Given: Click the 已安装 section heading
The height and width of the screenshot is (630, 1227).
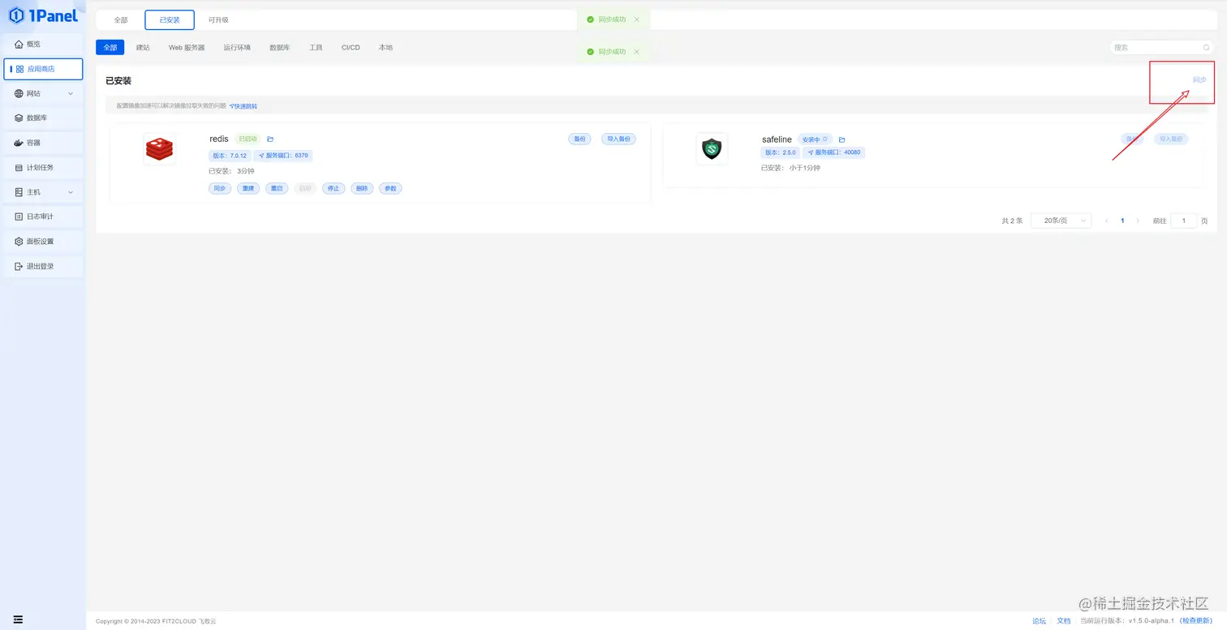Looking at the screenshot, I should coord(118,81).
